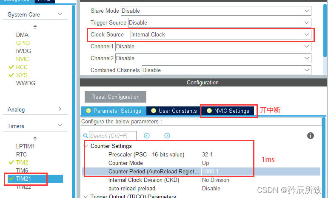Select DMA in System Core
328x198 pixels.
22,35
